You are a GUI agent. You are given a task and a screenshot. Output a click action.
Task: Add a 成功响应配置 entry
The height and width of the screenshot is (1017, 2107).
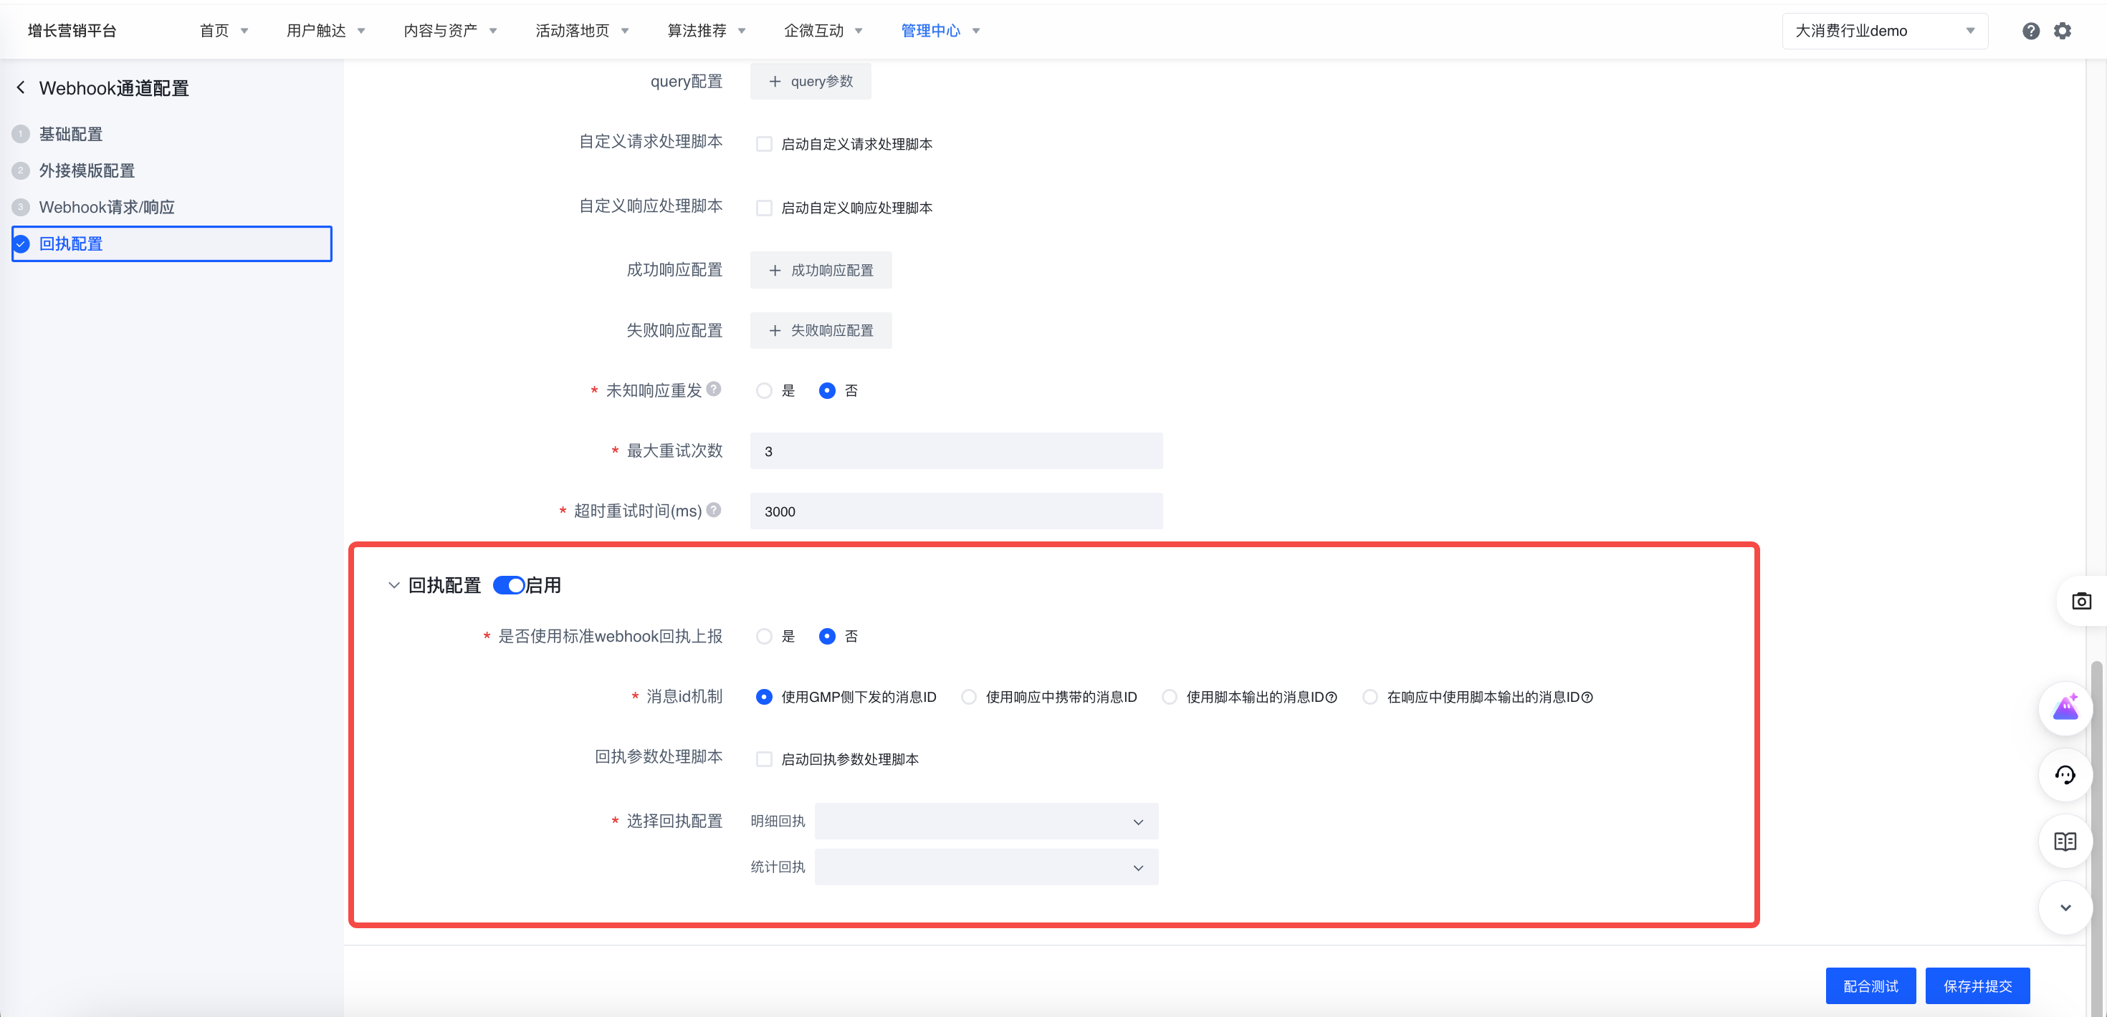coord(821,271)
